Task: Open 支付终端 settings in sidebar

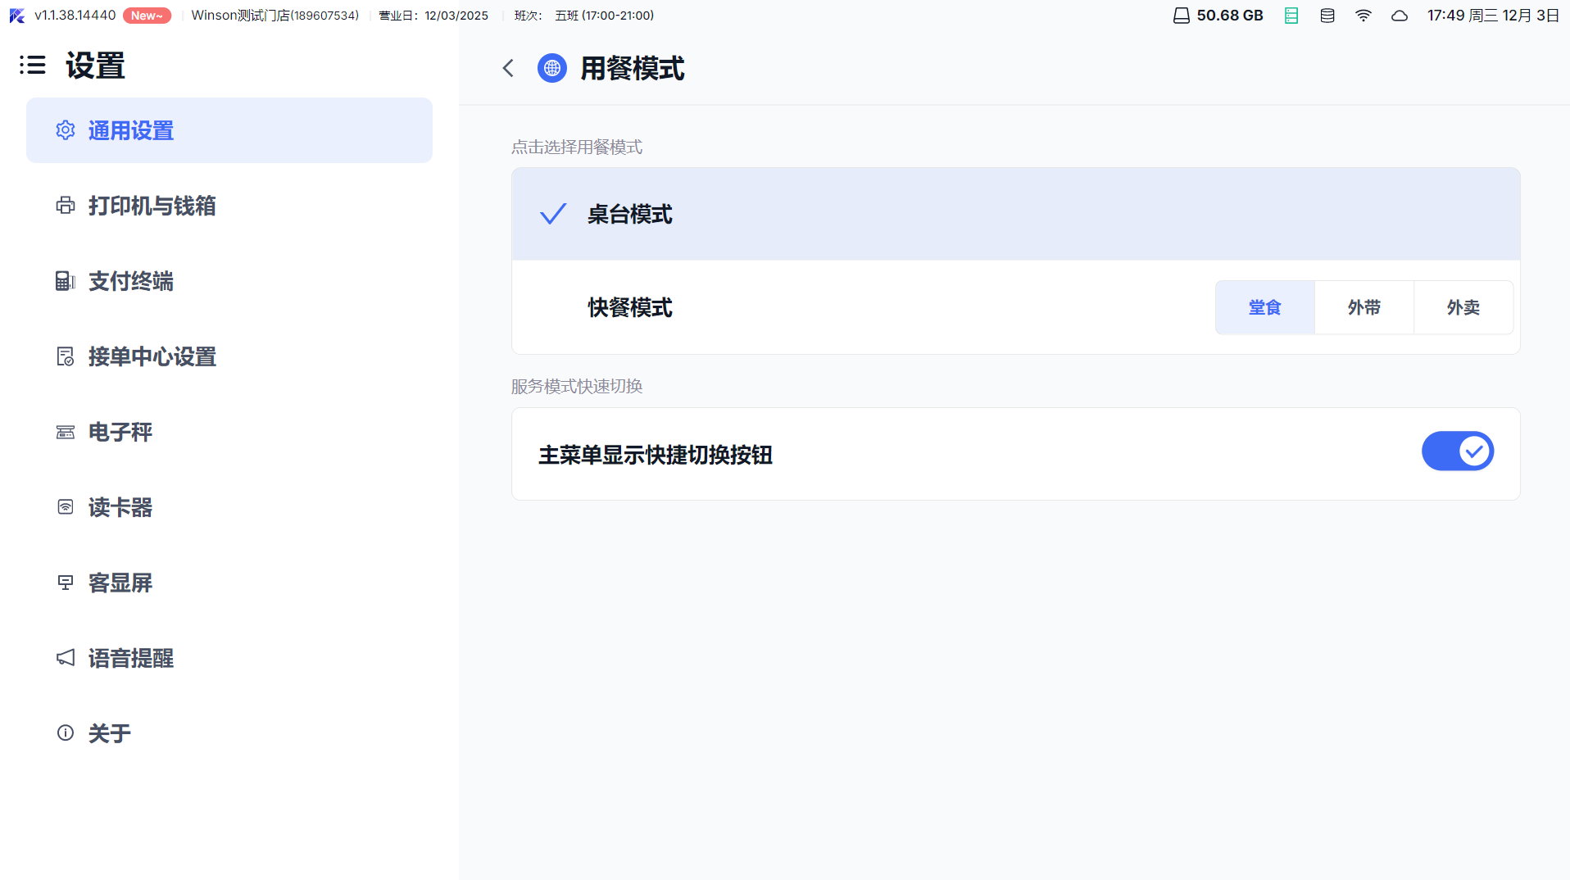Action: [x=131, y=281]
